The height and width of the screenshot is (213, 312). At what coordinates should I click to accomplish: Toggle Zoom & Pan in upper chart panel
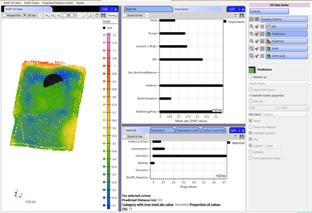click(125, 15)
